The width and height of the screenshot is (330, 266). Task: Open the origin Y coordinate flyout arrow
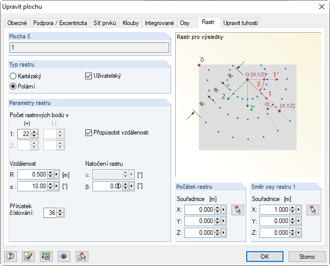pyautogui.click(x=223, y=221)
